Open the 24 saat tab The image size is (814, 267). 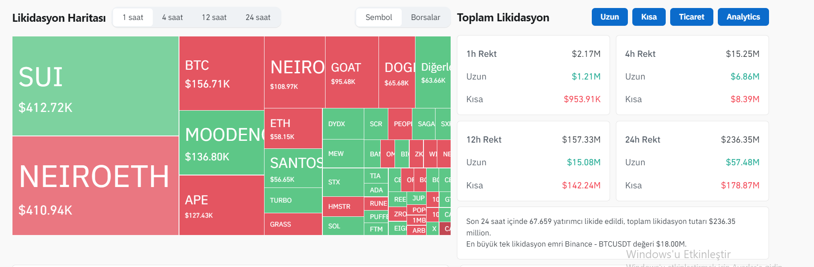click(x=258, y=17)
